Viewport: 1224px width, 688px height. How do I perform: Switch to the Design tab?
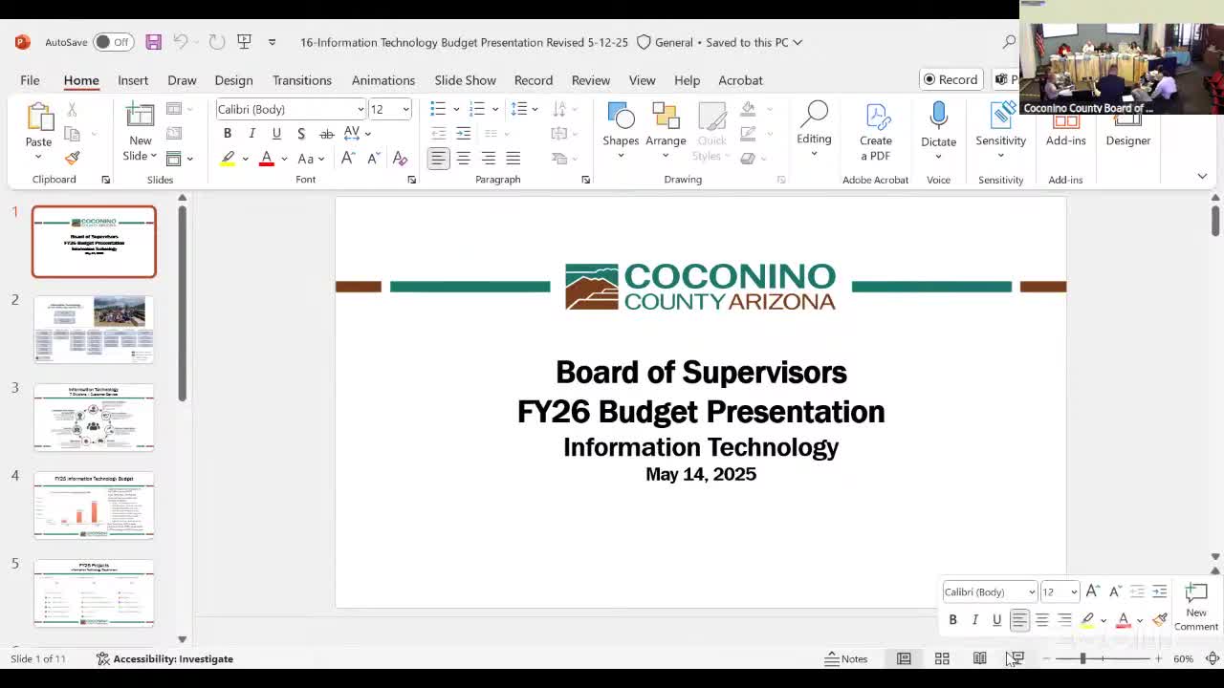tap(233, 80)
